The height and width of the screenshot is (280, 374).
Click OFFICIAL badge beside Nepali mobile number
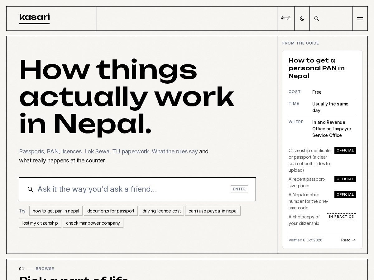(x=345, y=194)
